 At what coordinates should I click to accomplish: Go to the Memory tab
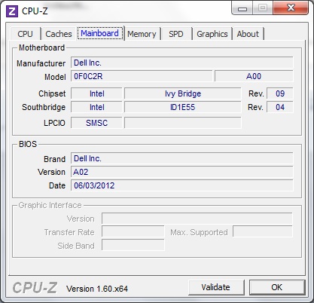tap(142, 34)
